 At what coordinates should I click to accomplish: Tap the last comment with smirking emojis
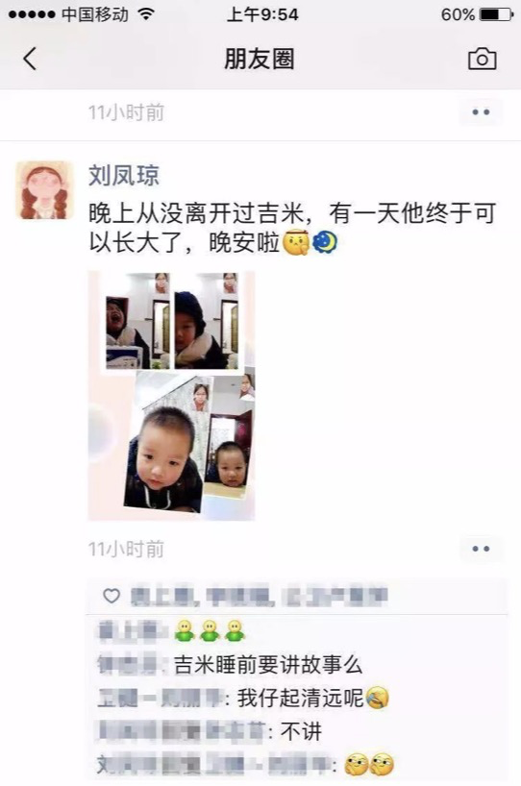[246, 765]
